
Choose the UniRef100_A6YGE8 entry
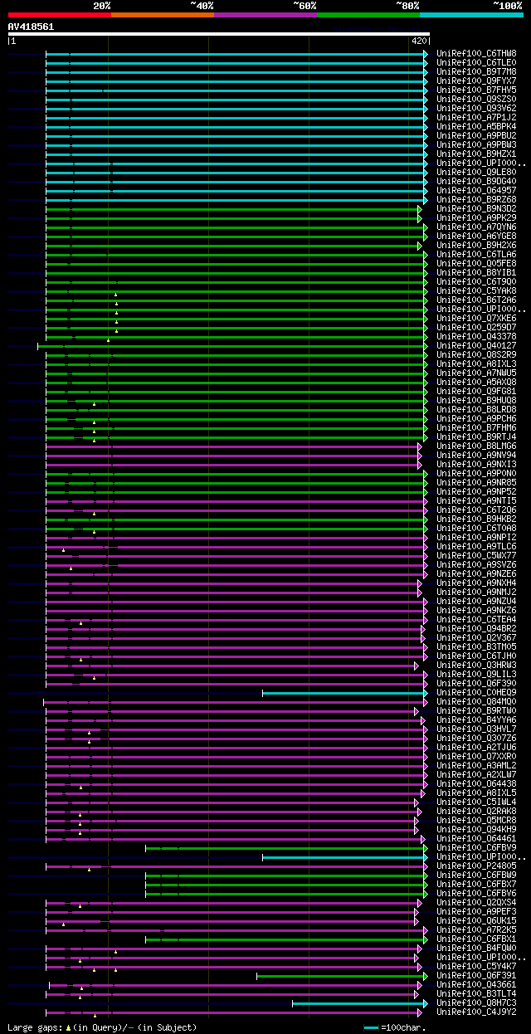pos(476,237)
